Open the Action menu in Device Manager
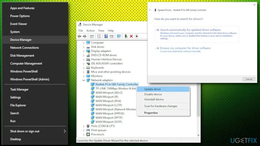 click(90, 31)
